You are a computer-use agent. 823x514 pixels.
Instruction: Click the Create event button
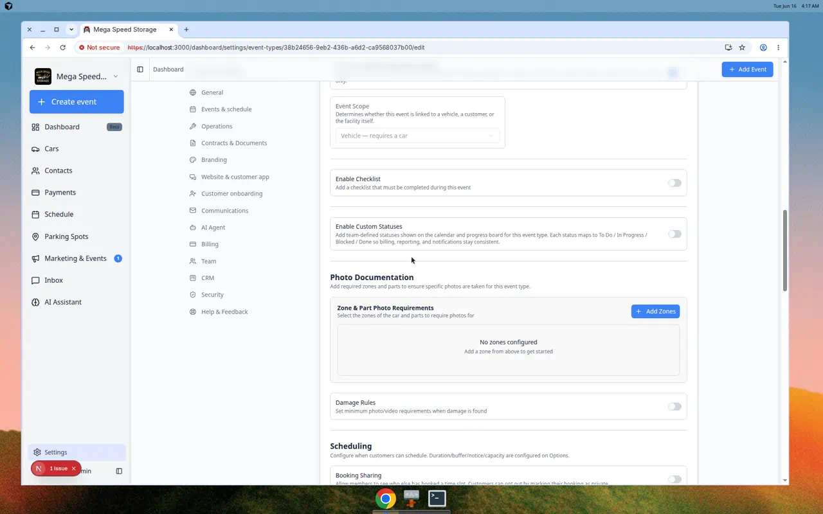(x=77, y=102)
